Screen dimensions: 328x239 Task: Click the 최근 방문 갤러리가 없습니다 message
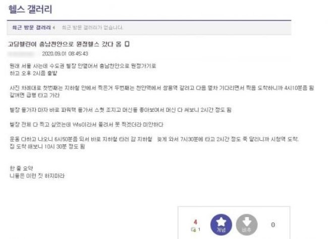(92, 28)
